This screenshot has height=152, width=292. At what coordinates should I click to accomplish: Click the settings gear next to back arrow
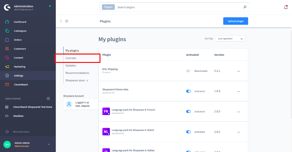tap(67, 21)
